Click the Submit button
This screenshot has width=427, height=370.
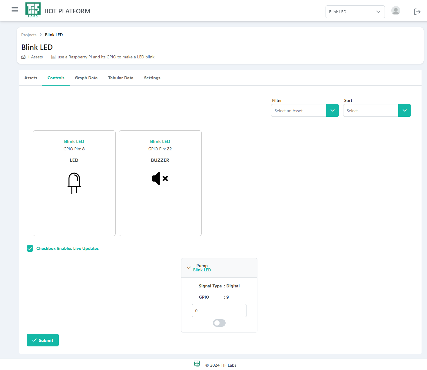coord(43,340)
